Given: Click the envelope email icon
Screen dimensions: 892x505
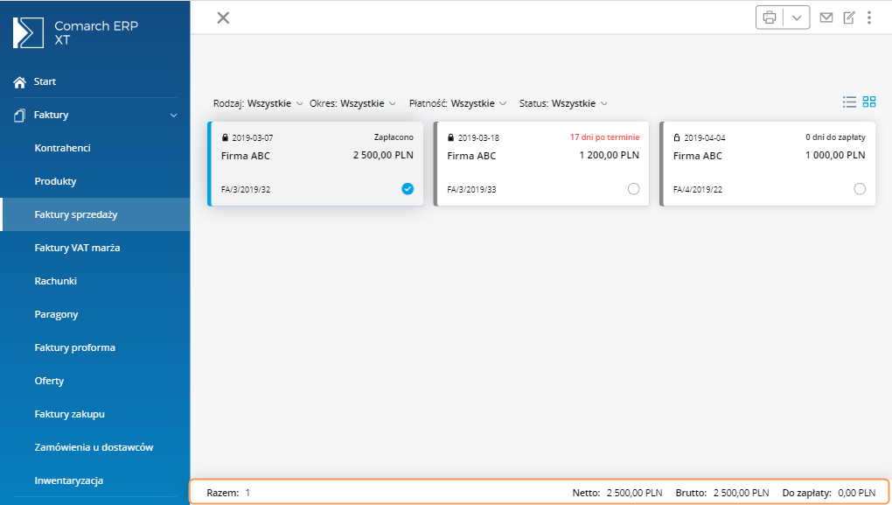Looking at the screenshot, I should [826, 18].
